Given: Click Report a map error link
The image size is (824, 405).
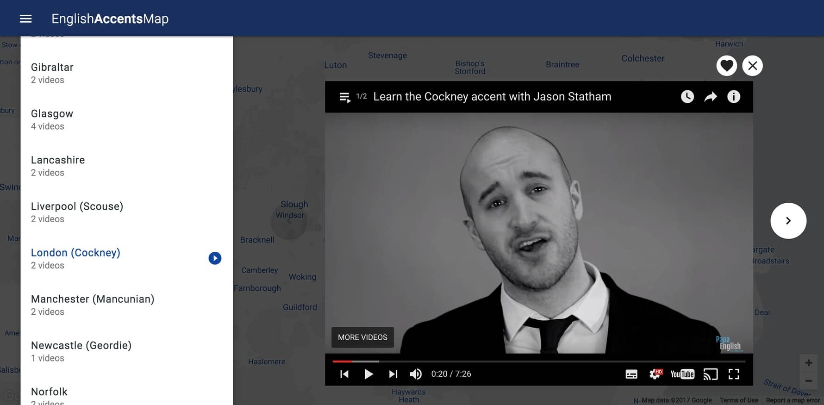Looking at the screenshot, I should click(793, 400).
